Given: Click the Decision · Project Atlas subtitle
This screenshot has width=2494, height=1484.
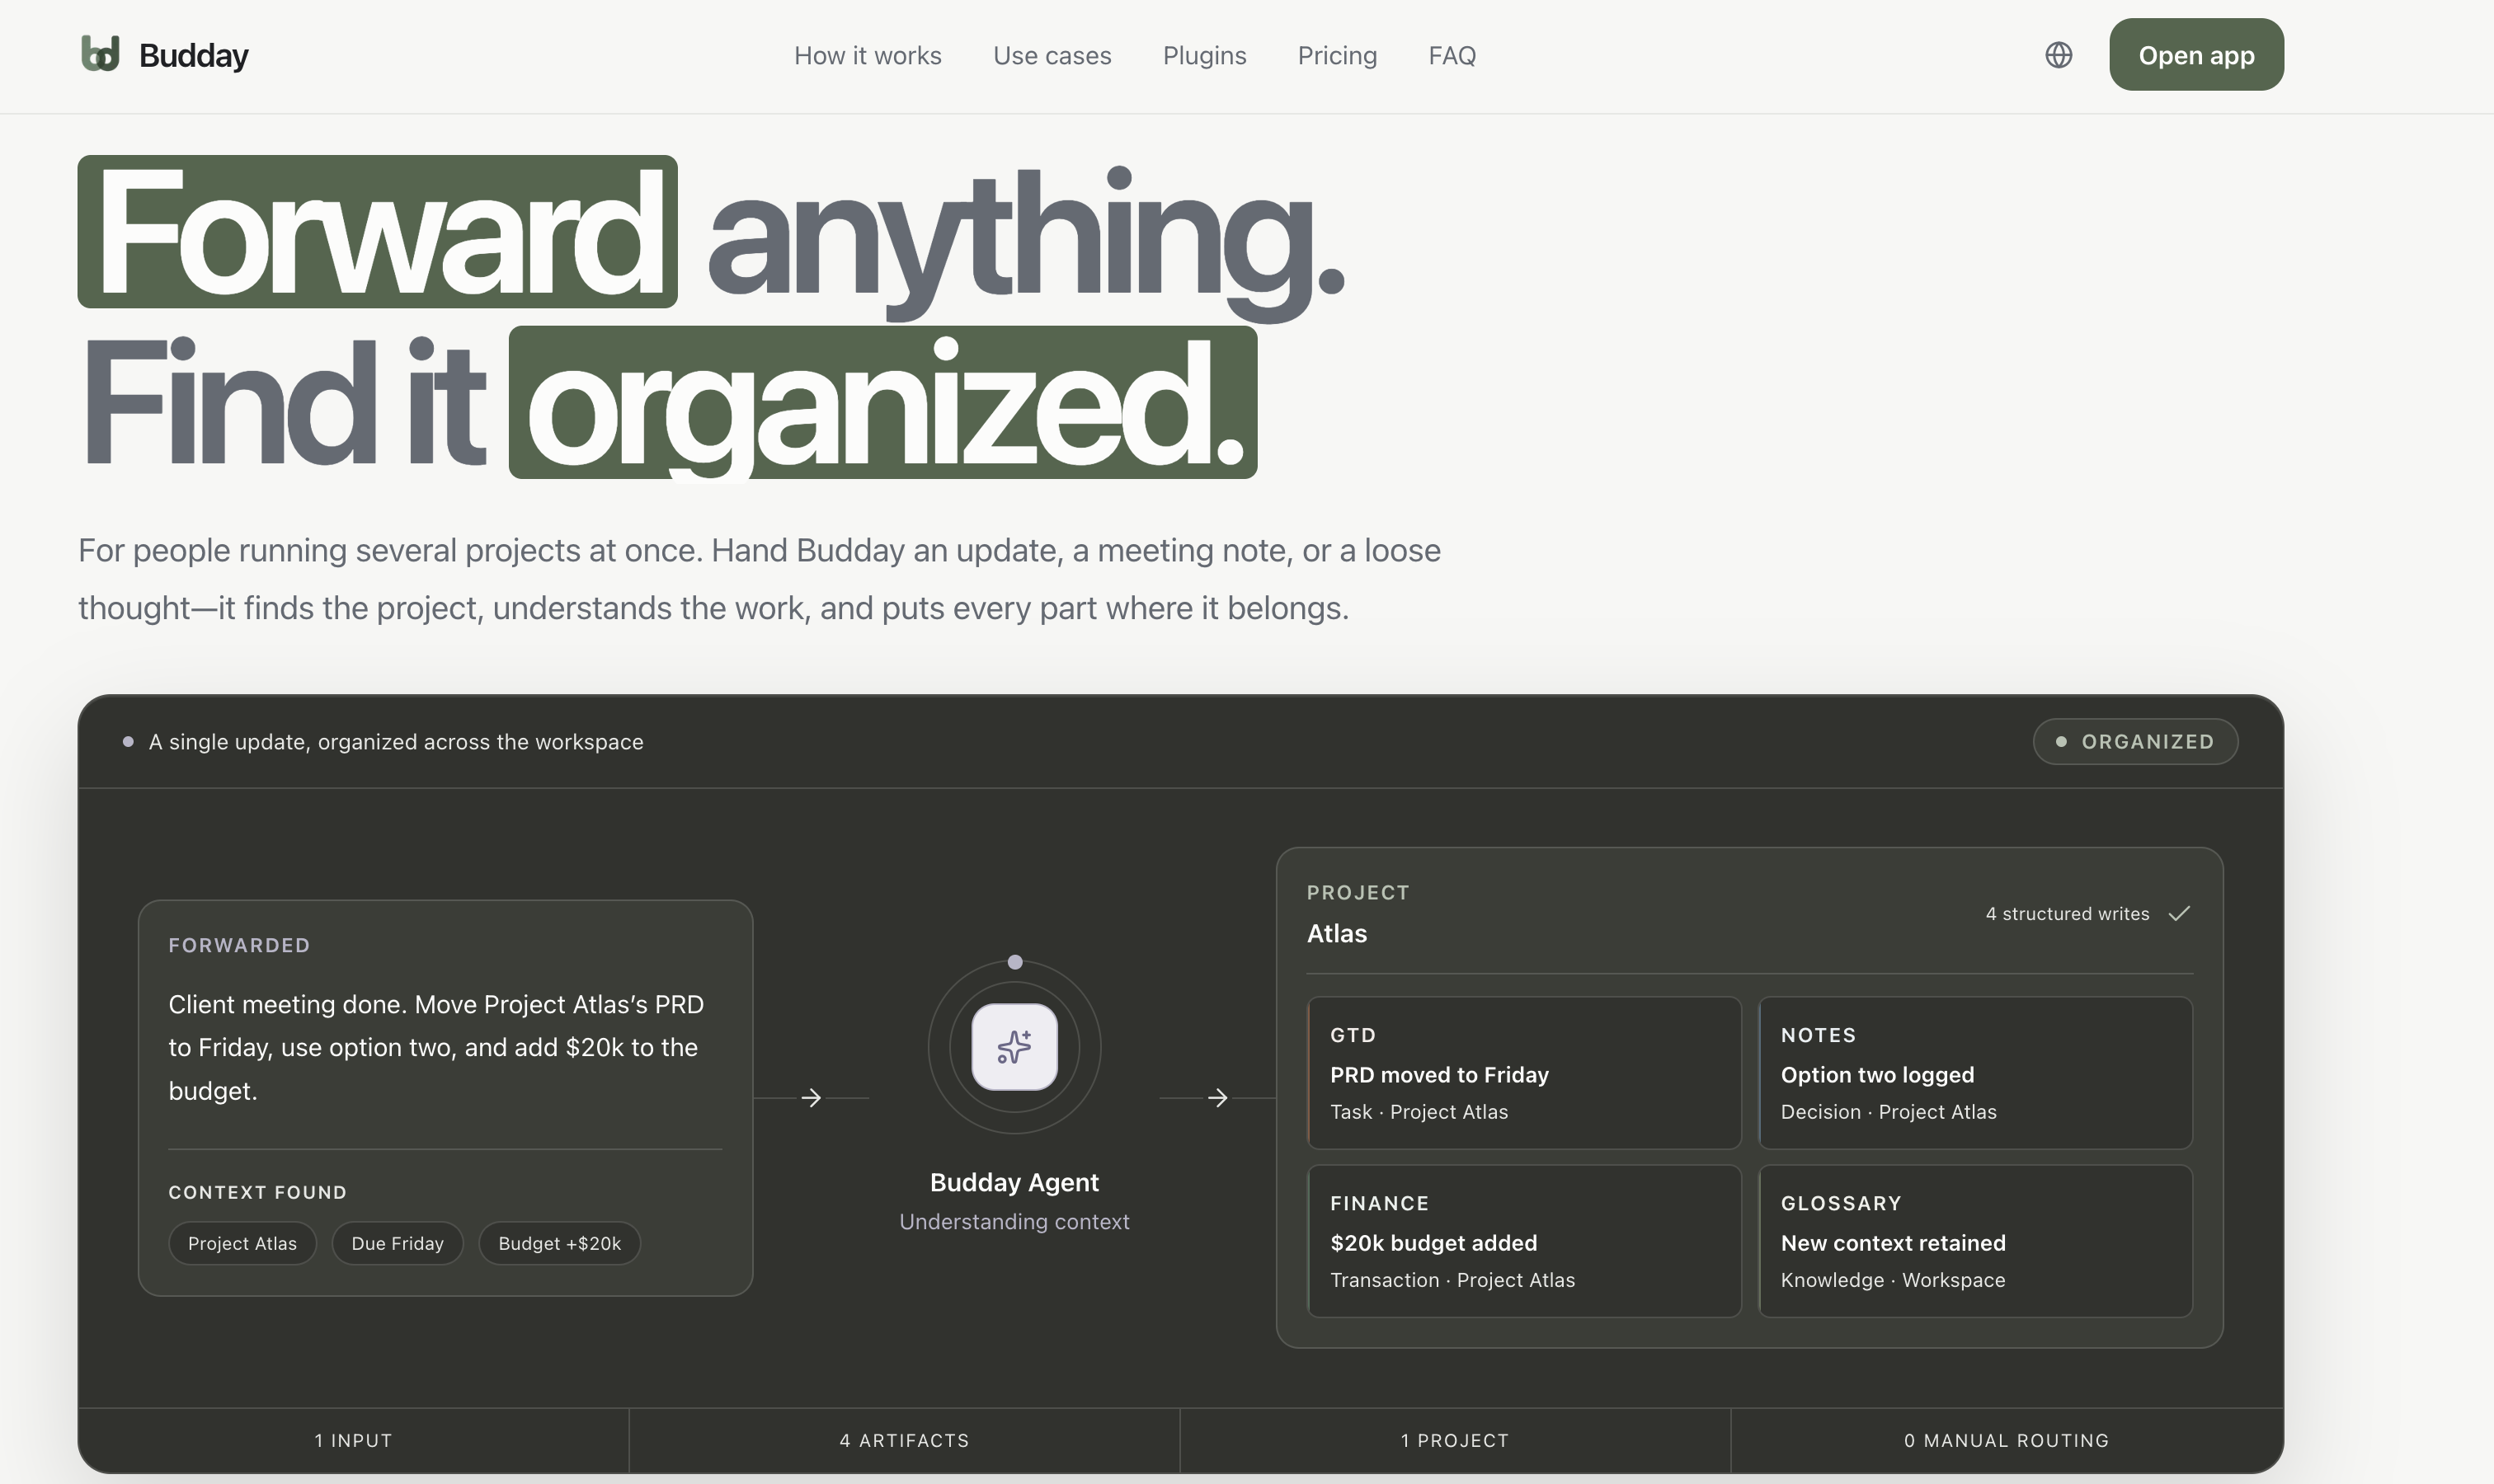Looking at the screenshot, I should click(1888, 1112).
